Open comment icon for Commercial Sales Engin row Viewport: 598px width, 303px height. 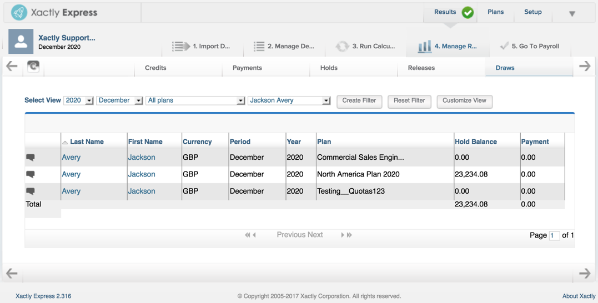coord(31,158)
